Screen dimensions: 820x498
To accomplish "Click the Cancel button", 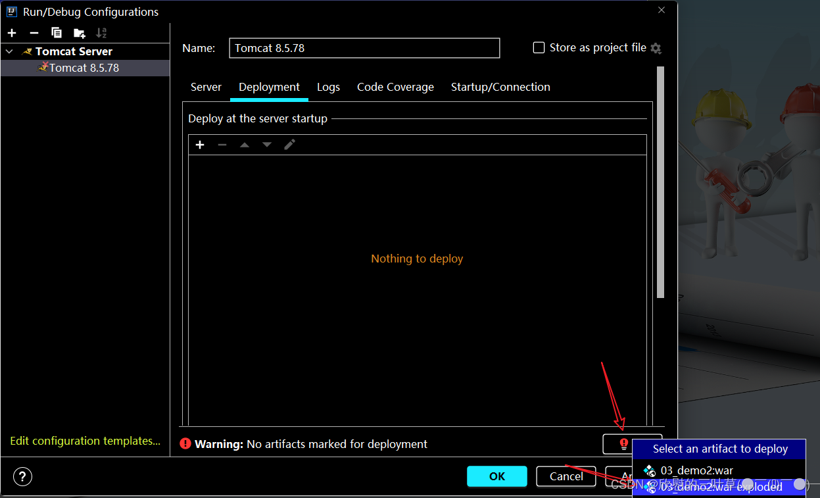I will coord(566,476).
